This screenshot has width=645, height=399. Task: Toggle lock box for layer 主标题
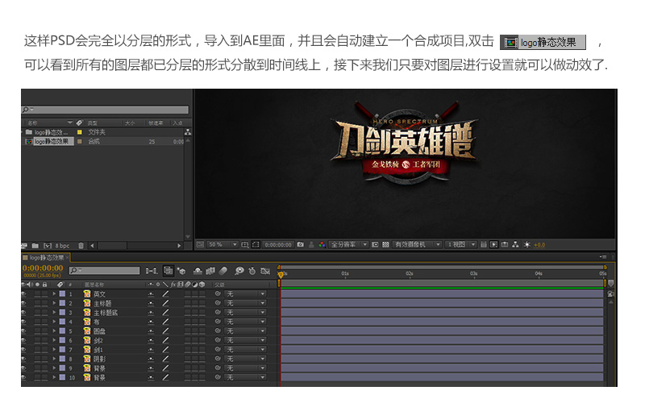coord(44,303)
